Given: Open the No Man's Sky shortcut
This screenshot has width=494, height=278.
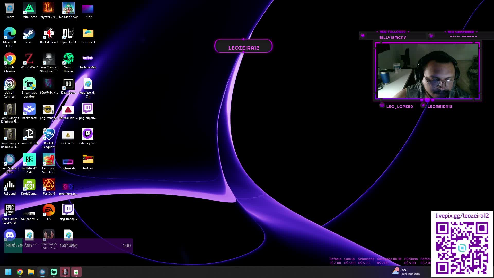Looking at the screenshot, I should pyautogui.click(x=68, y=11).
